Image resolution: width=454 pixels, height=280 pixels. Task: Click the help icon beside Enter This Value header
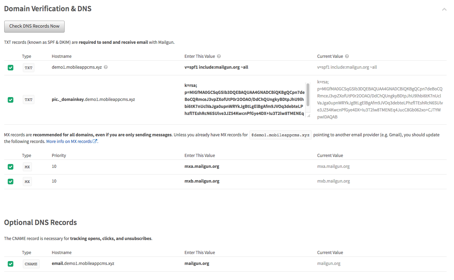(219, 56)
